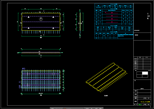Viewport: 154px width, 109px height.
Task: Select the last magenta rebar shape in the table
Action: (112, 22)
